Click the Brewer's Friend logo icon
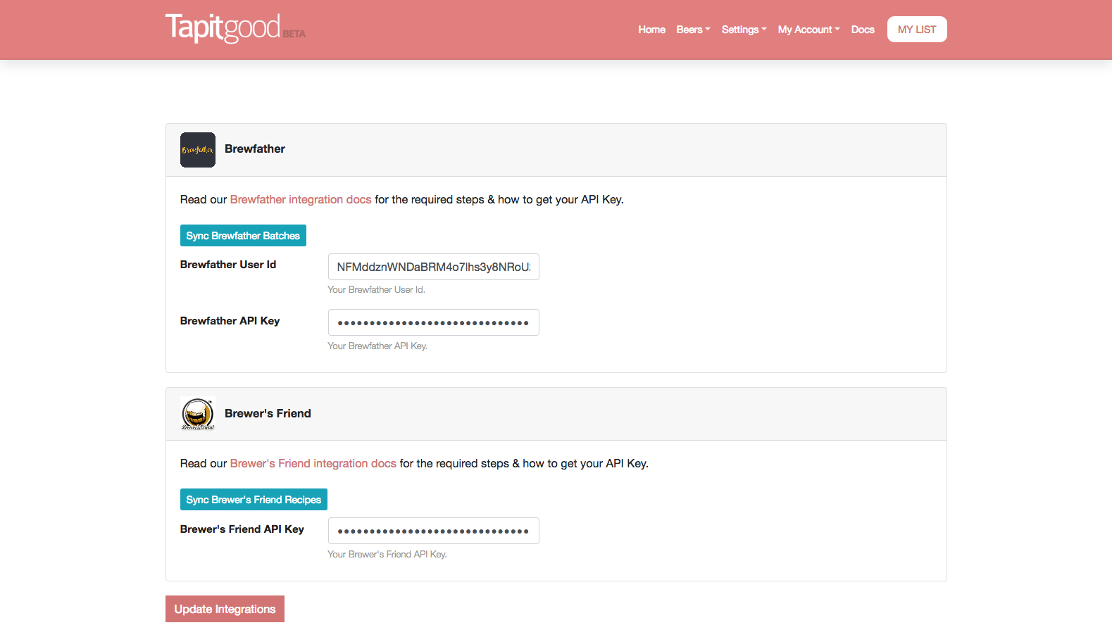The image size is (1112, 637). pos(198,414)
